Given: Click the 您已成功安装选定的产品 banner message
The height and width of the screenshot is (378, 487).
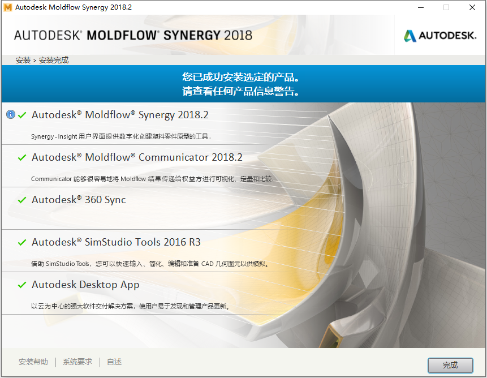Looking at the screenshot, I should coord(241,77).
